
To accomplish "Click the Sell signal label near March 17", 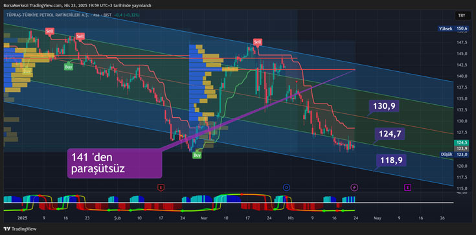I will click(x=258, y=42).
